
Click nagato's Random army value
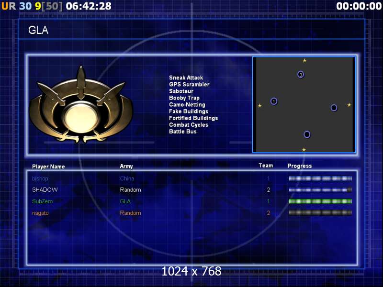pyautogui.click(x=130, y=213)
